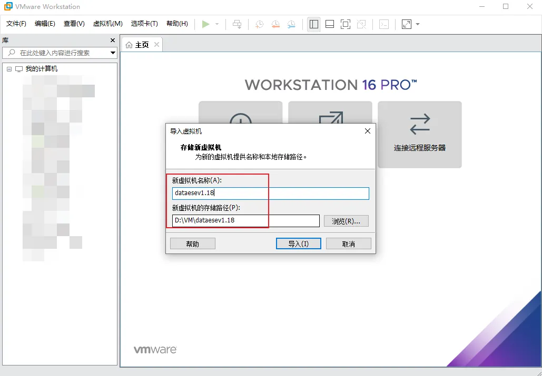The image size is (542, 376).
Task: Toggle the thumbnail bar view icon
Action: tap(330, 24)
